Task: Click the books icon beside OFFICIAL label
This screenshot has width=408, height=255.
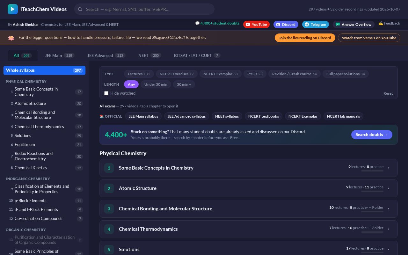Action: (x=102, y=116)
